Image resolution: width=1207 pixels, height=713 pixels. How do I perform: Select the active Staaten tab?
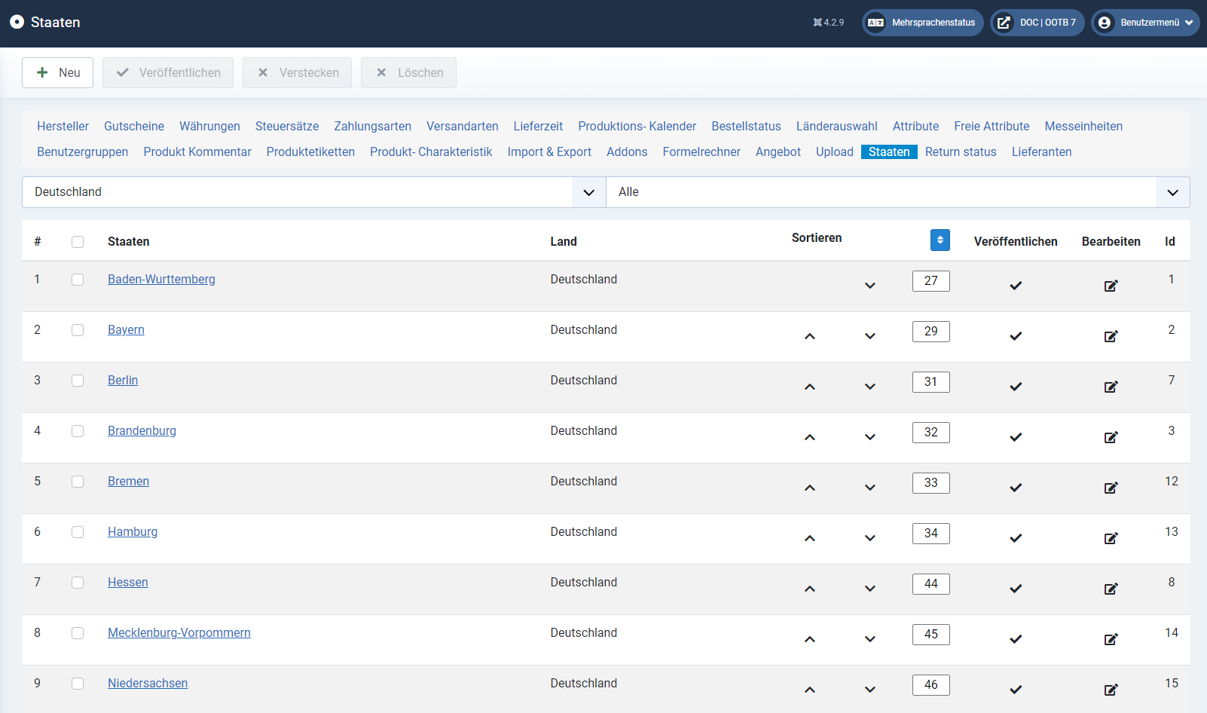tap(889, 151)
